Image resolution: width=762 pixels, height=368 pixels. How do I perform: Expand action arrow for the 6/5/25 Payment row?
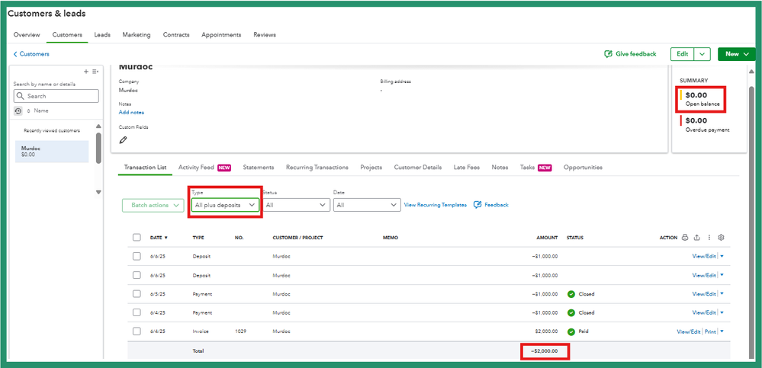coord(722,294)
